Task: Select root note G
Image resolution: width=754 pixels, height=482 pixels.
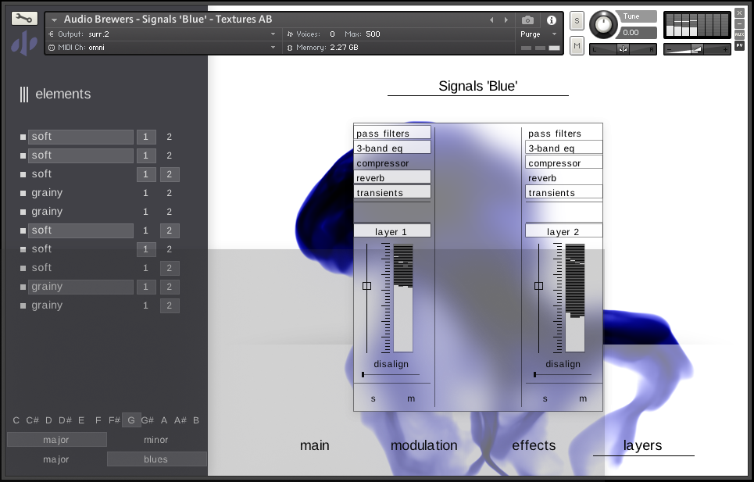Action: [130, 420]
